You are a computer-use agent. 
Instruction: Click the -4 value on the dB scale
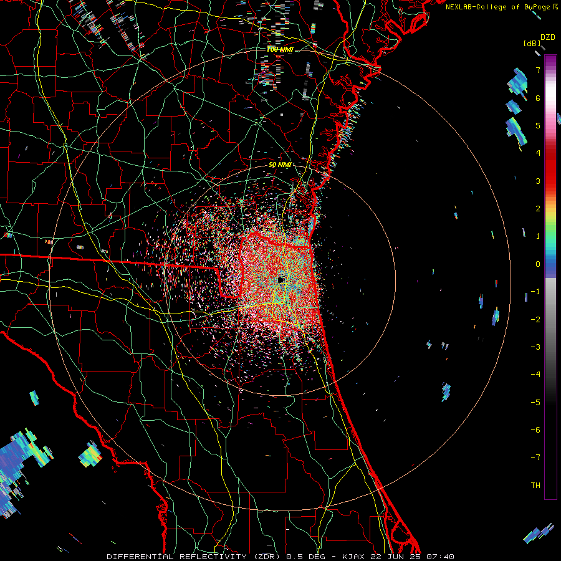pyautogui.click(x=535, y=375)
